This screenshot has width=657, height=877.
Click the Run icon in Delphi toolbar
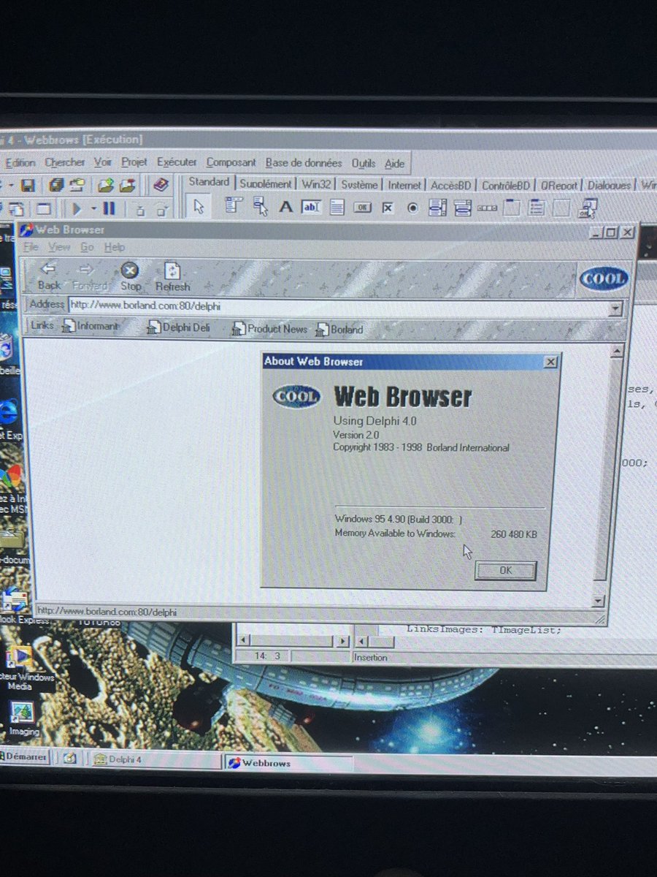pyautogui.click(x=77, y=208)
